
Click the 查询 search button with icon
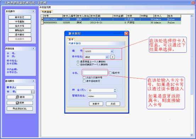click(x=20, y=97)
